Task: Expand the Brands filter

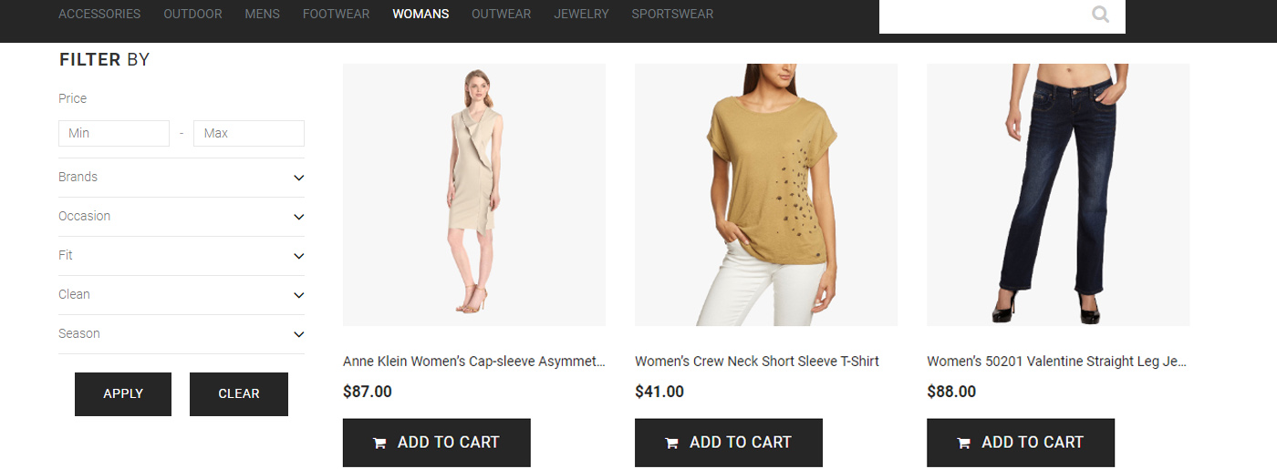Action: pos(298,178)
